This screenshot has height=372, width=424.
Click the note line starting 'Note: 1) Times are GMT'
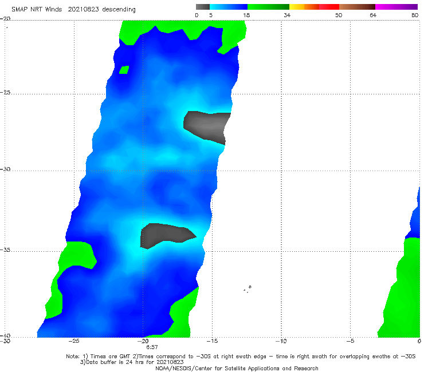pyautogui.click(x=241, y=357)
